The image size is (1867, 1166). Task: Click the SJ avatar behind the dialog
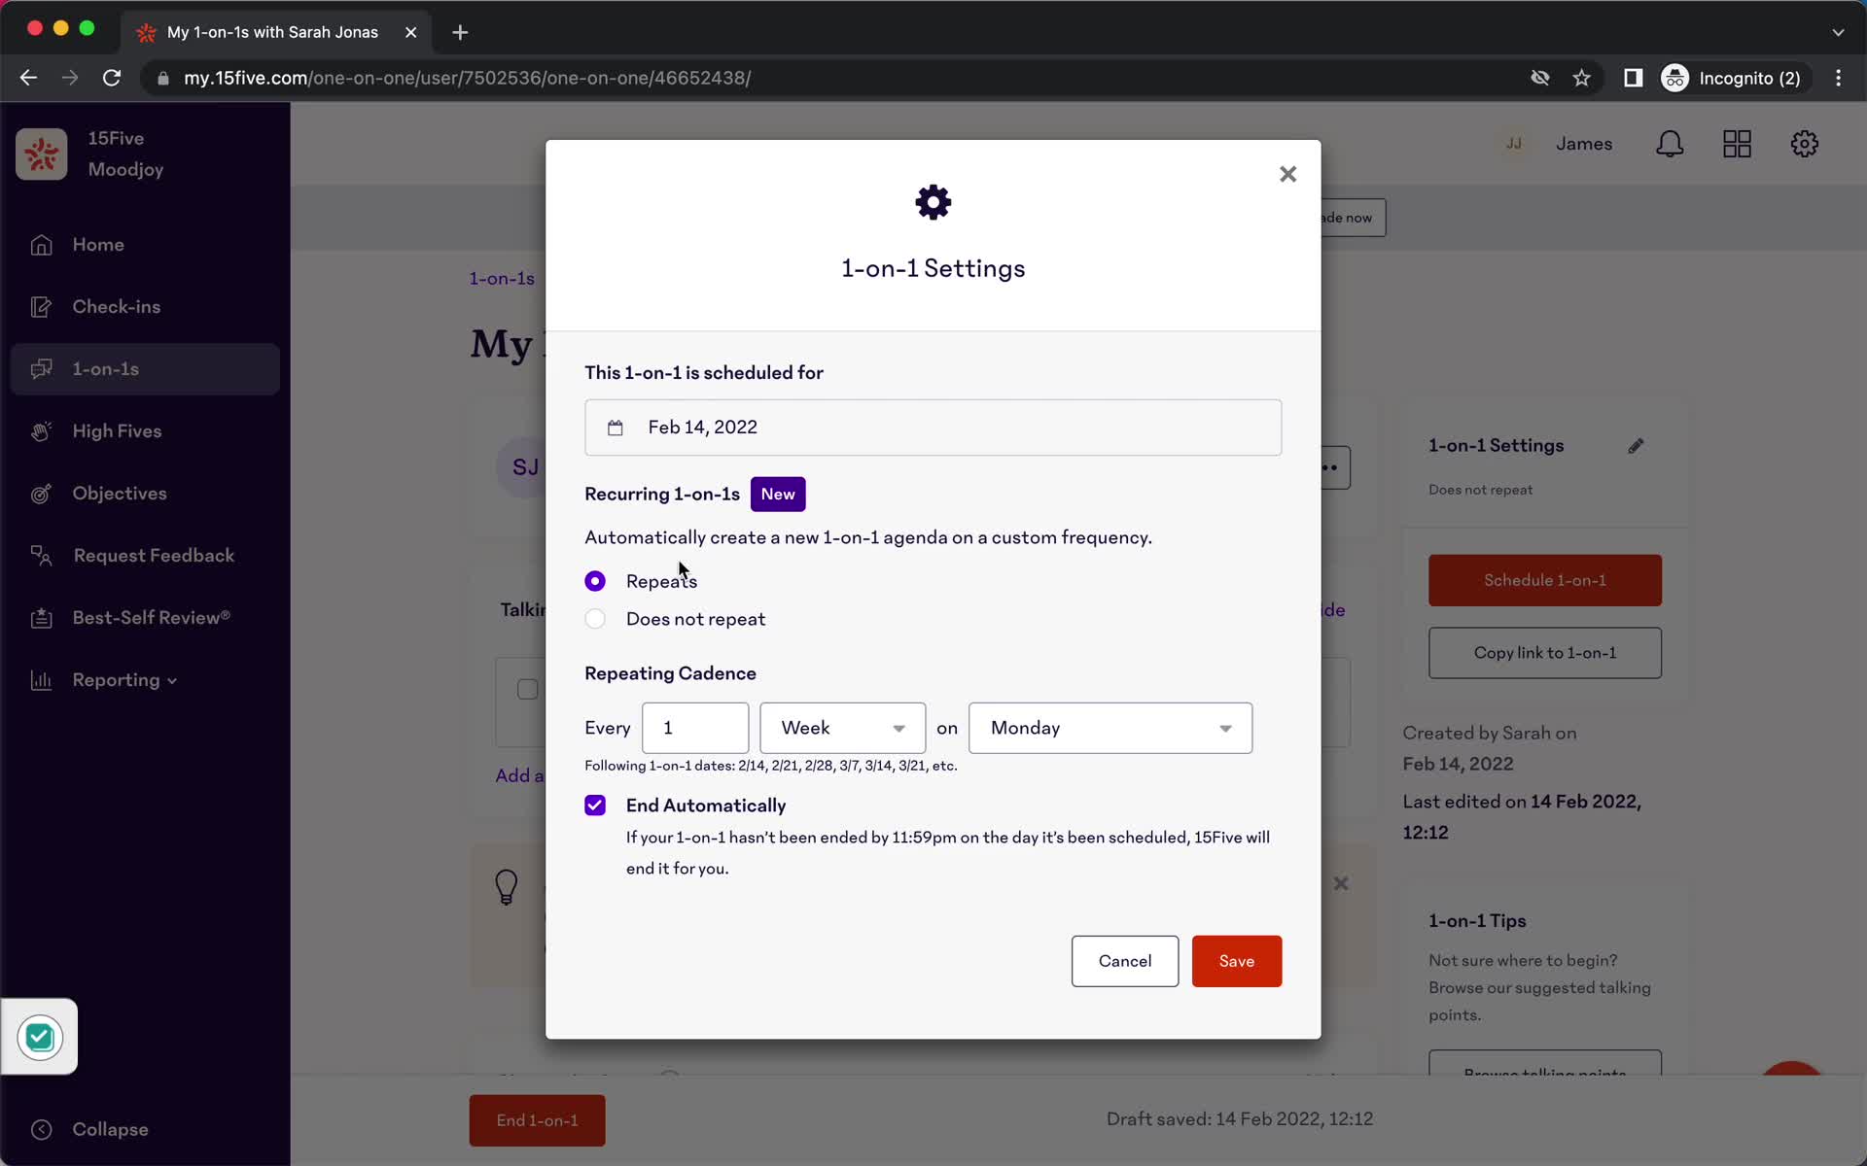tap(522, 467)
